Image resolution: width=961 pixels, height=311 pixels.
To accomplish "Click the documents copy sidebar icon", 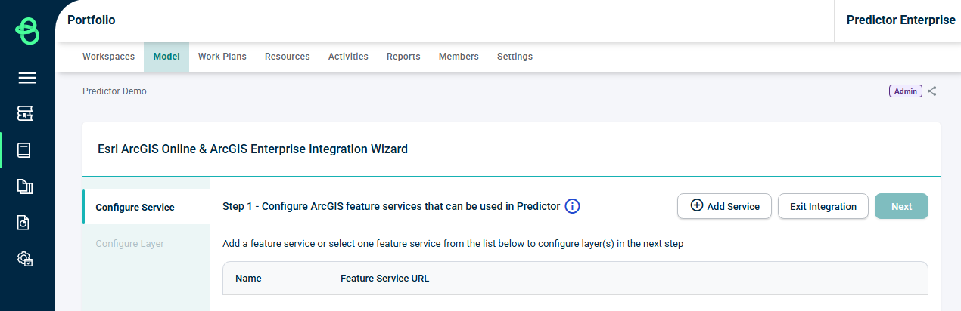I will [x=25, y=186].
